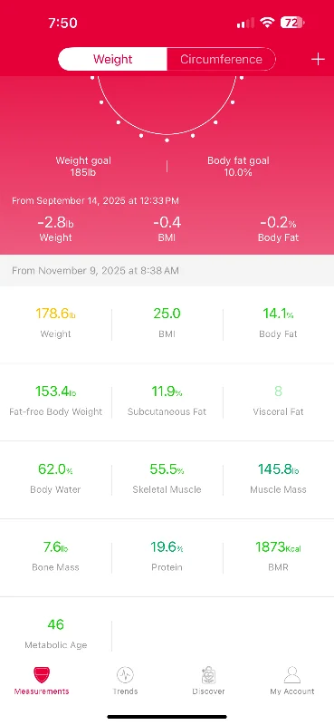Select the Weight segment
334x725 pixels.
point(113,59)
